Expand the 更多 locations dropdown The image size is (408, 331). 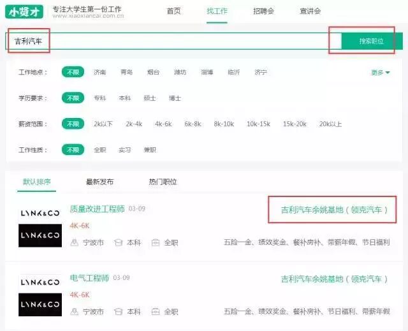click(380, 72)
